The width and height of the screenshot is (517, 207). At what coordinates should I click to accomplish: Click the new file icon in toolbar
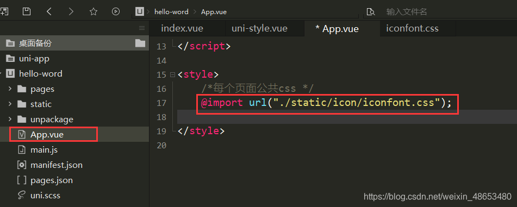point(4,12)
